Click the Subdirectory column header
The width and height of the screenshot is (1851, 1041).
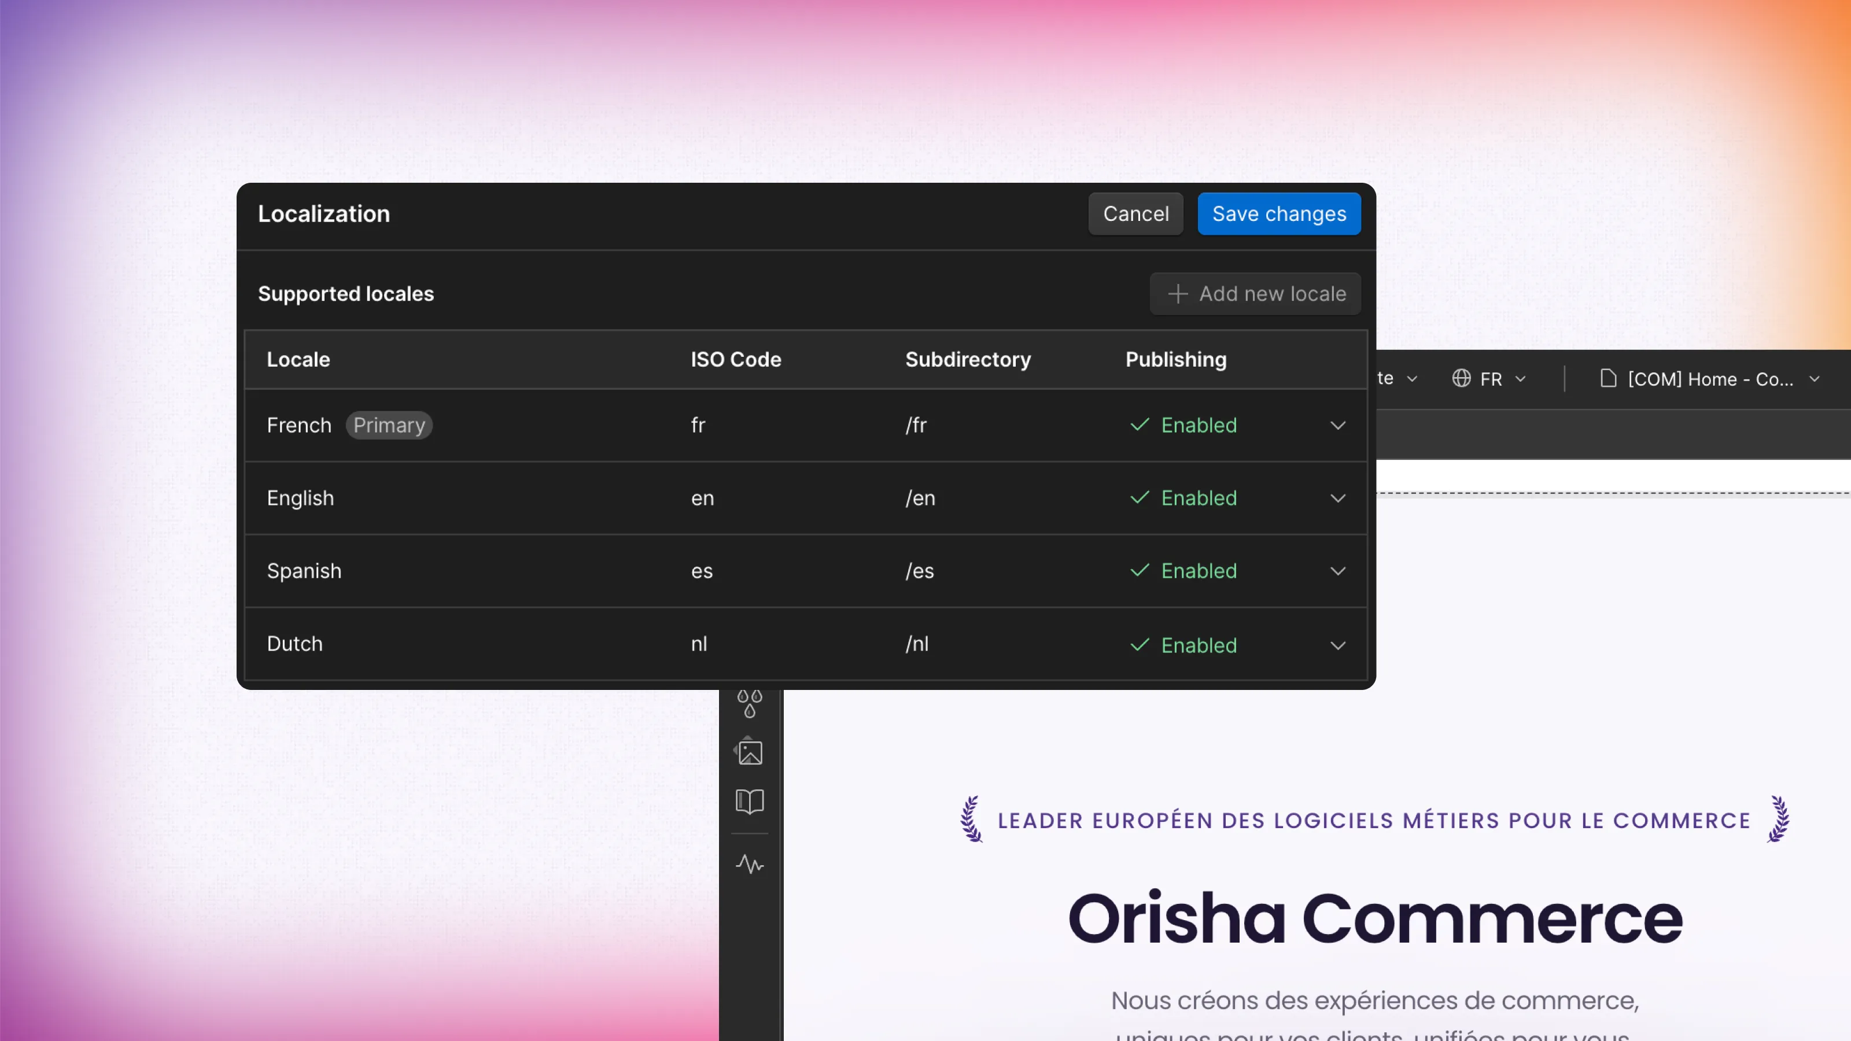pos(967,359)
